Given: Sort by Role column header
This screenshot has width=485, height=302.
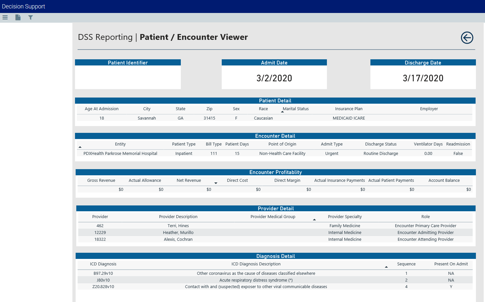Looking at the screenshot, I should tap(426, 217).
